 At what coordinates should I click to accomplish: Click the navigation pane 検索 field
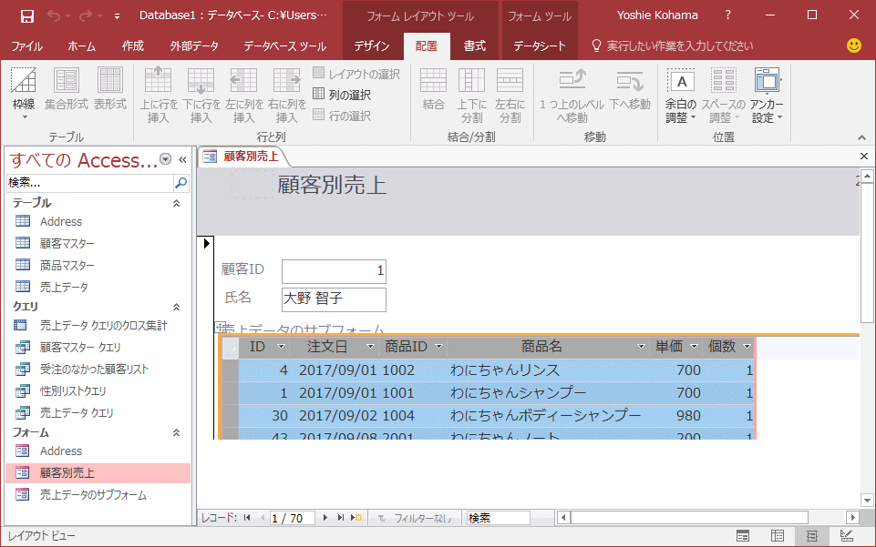[x=90, y=183]
